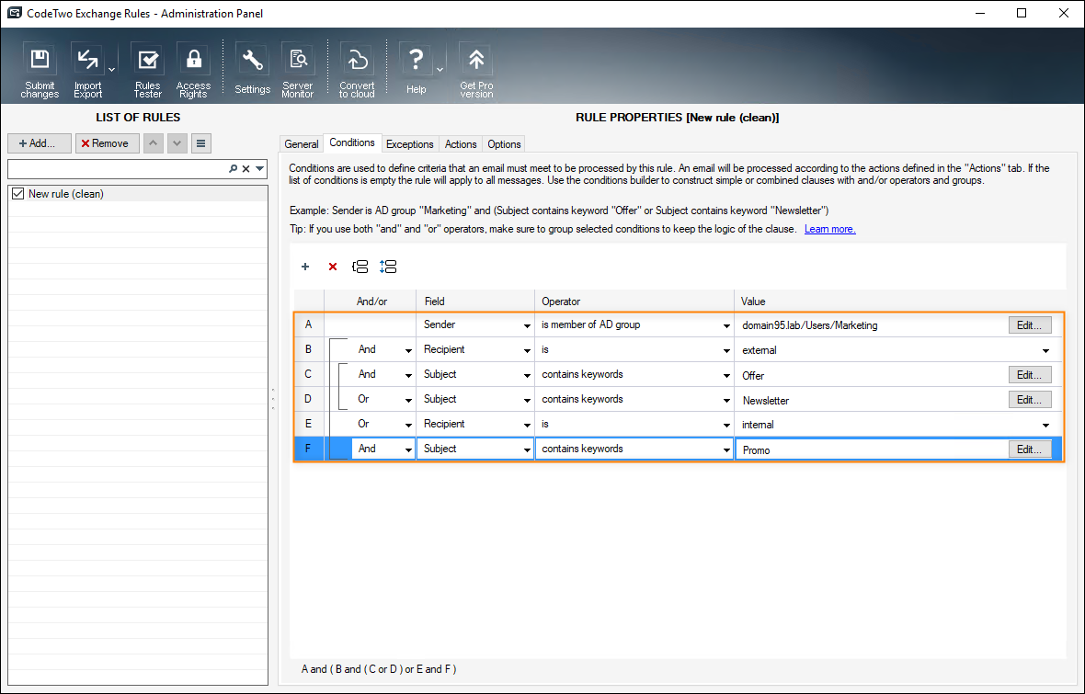Open Operator dropdown 'is member of AD group'

[726, 326]
